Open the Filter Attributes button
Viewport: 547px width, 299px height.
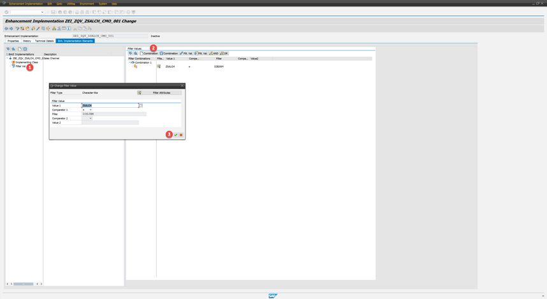[x=159, y=93]
